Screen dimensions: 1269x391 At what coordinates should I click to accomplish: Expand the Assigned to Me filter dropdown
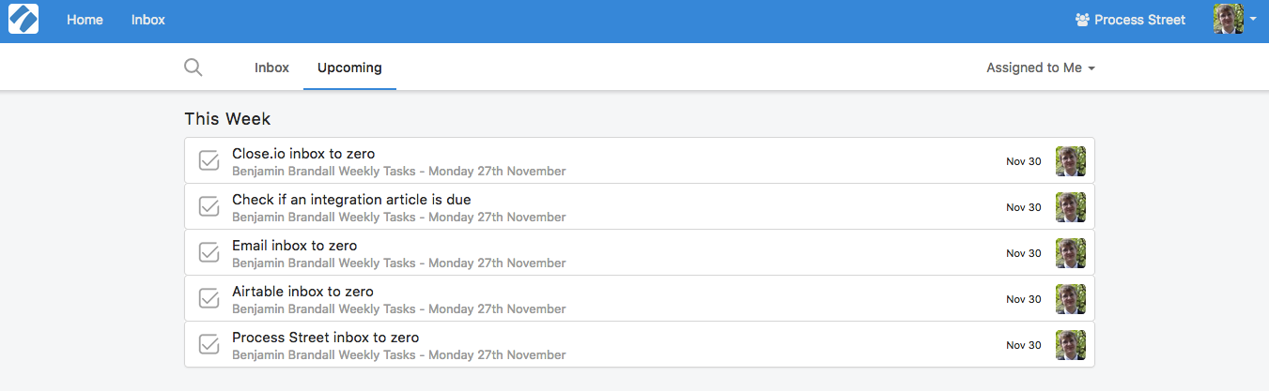tap(1041, 68)
